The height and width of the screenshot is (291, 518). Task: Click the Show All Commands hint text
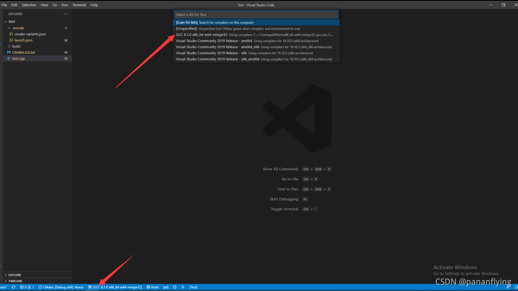pyautogui.click(x=281, y=169)
